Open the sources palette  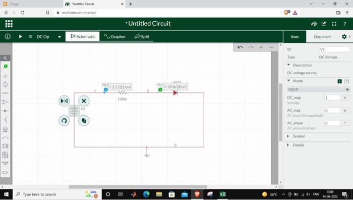point(5,84)
